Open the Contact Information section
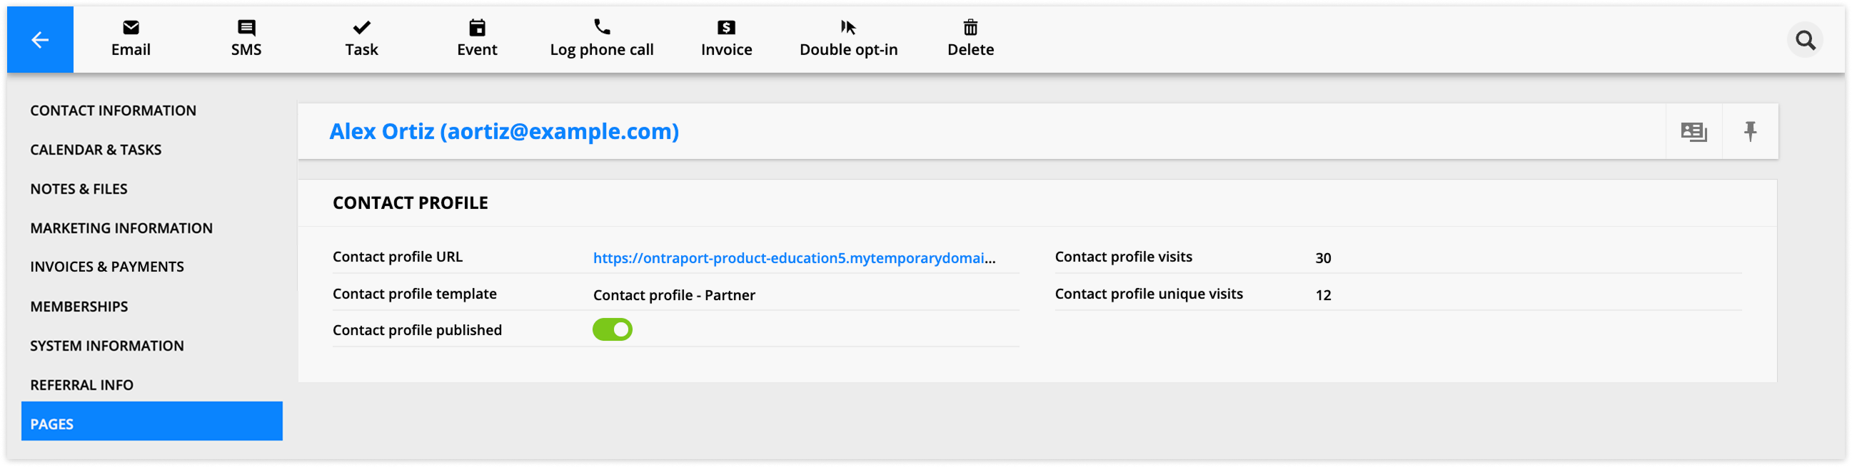The image size is (1852, 467). click(x=113, y=111)
